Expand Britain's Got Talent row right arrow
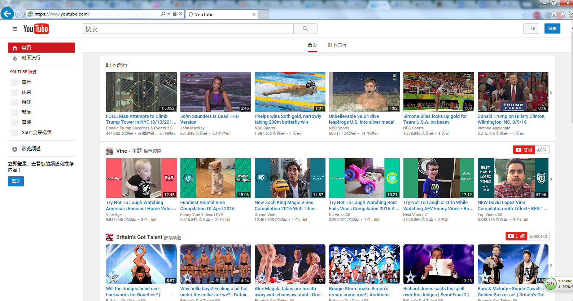The image size is (573, 301). pyautogui.click(x=551, y=265)
